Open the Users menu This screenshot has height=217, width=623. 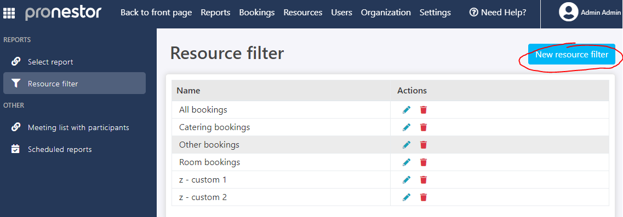click(x=342, y=13)
